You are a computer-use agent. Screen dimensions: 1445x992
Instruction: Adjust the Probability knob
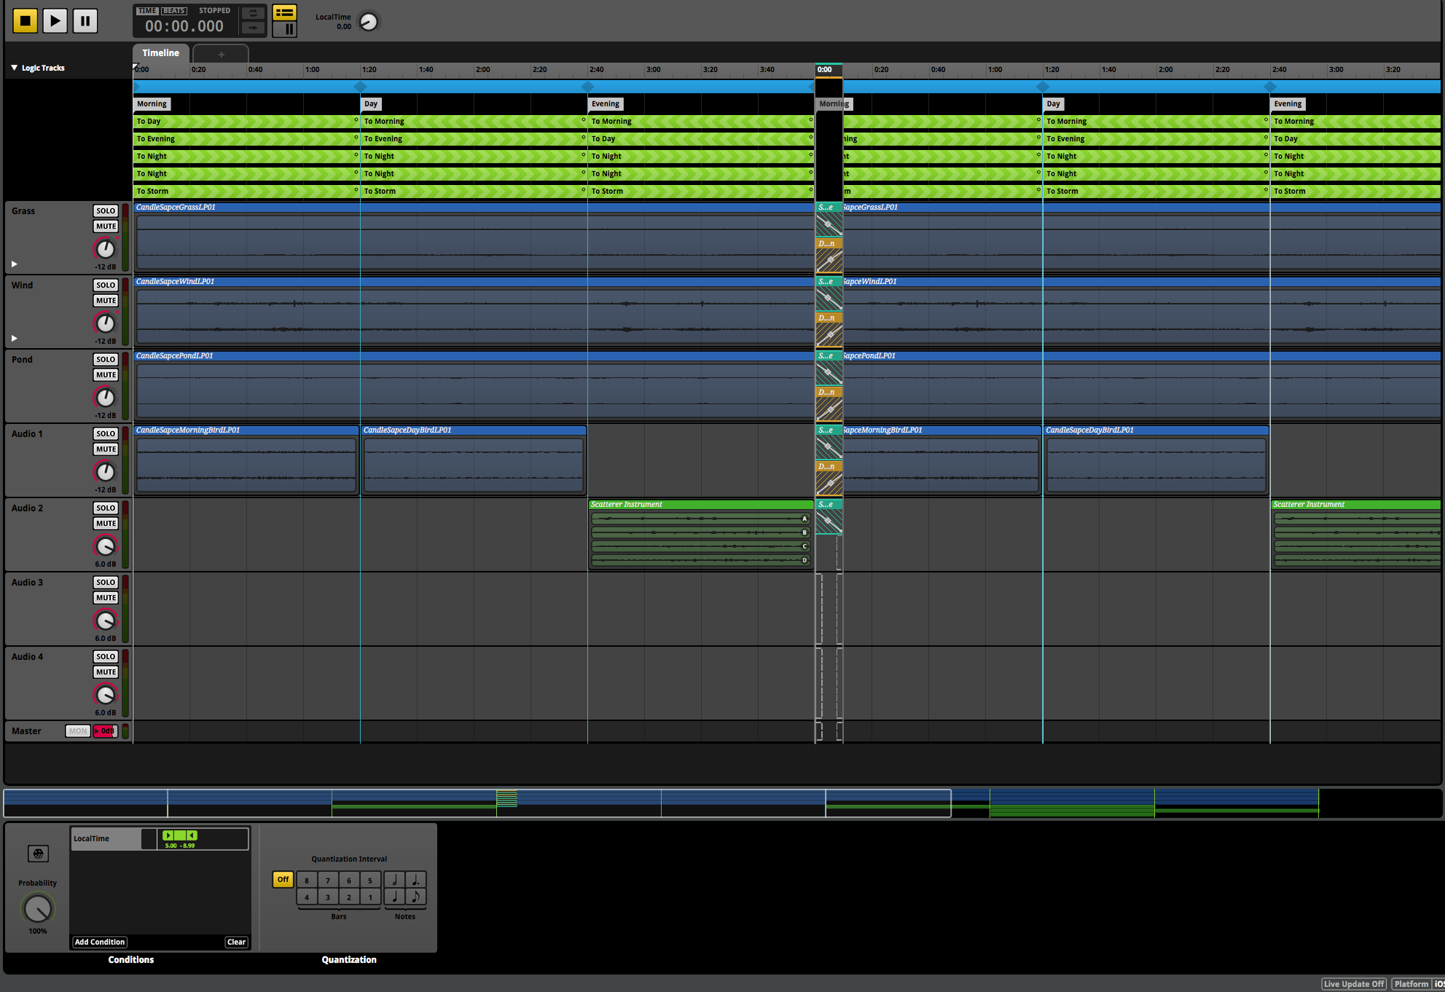coord(36,909)
